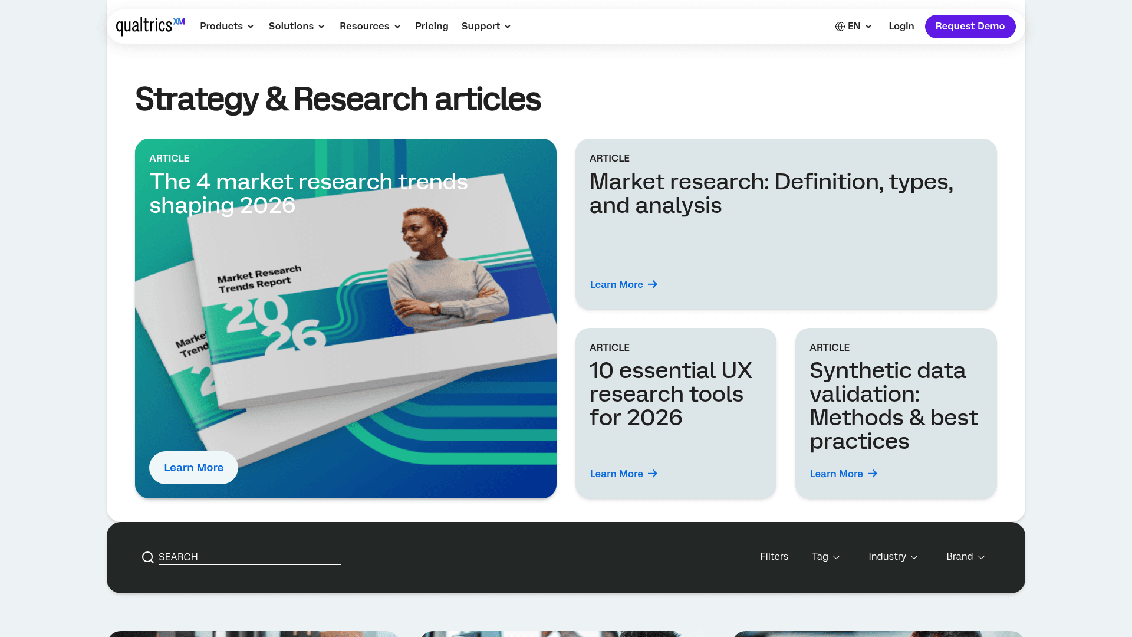Click 'Market research: Definition, types, and analysis' title
This screenshot has height=637, width=1132.
click(771, 193)
